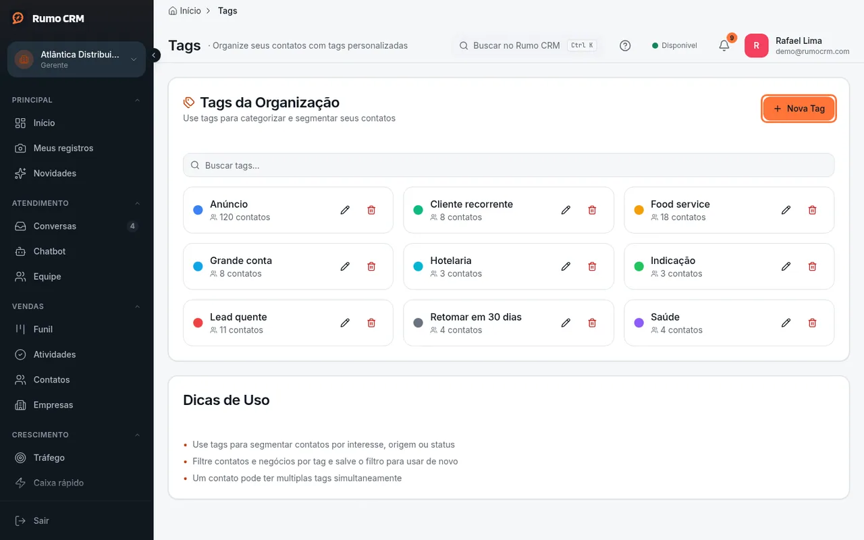Viewport: 864px width, 540px height.
Task: Delete the Lead quente tag
Action: [371, 323]
